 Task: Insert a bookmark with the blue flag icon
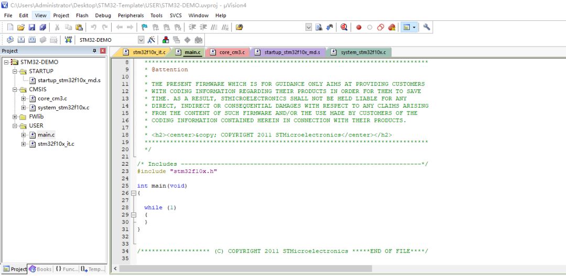pos(145,27)
